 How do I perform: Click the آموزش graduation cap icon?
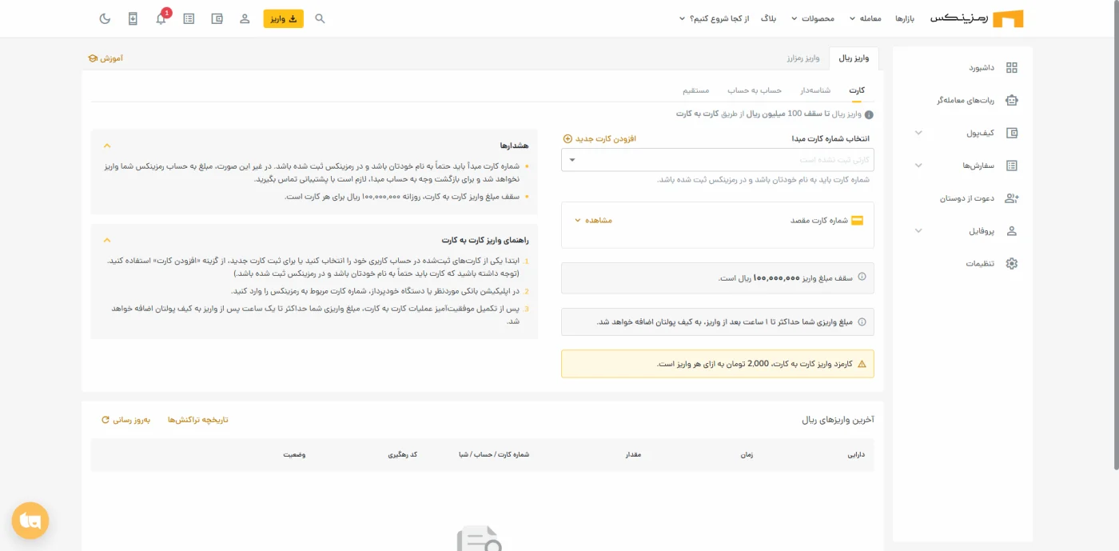point(92,58)
